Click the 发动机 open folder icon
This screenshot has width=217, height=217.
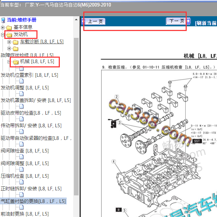[9, 35]
